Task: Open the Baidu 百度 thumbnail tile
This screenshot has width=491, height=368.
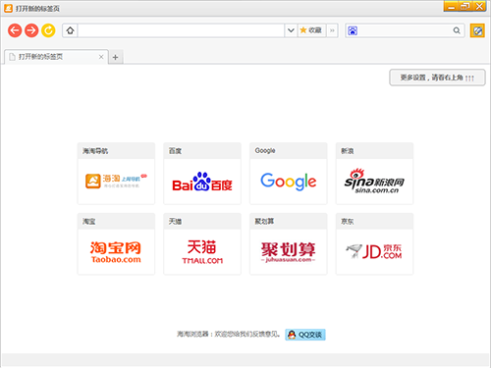Action: tap(202, 174)
